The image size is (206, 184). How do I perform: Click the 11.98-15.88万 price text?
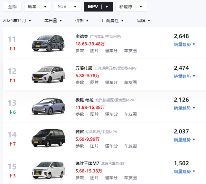coord(90,107)
